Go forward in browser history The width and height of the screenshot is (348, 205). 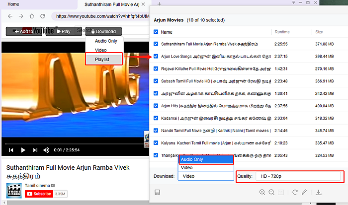pyautogui.click(x=21, y=16)
